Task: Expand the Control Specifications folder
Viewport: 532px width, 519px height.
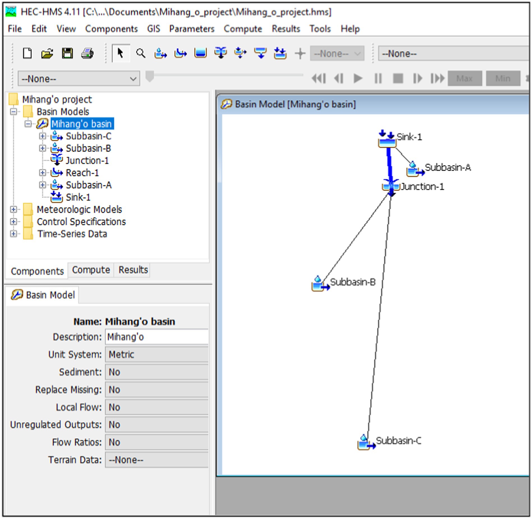Action: tap(13, 222)
